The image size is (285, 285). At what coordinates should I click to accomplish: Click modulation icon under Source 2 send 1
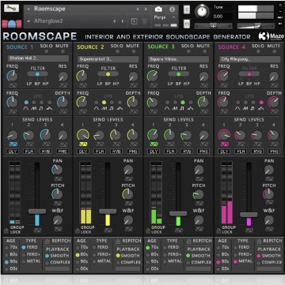(83, 144)
